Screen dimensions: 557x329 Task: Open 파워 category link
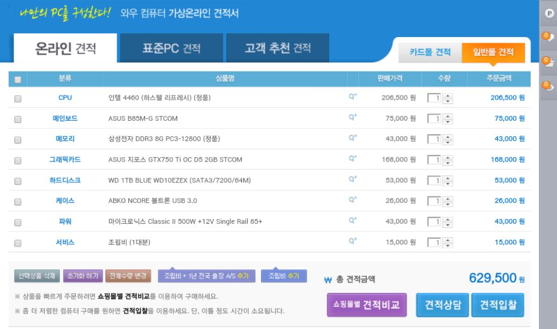(65, 222)
